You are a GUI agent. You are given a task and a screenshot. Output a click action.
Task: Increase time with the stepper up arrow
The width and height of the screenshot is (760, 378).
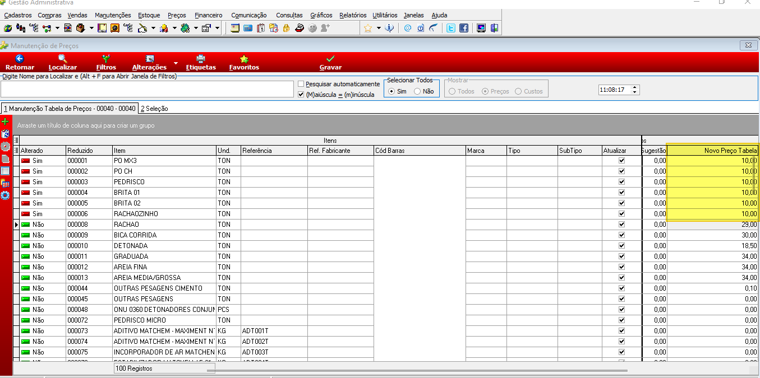click(x=635, y=87)
